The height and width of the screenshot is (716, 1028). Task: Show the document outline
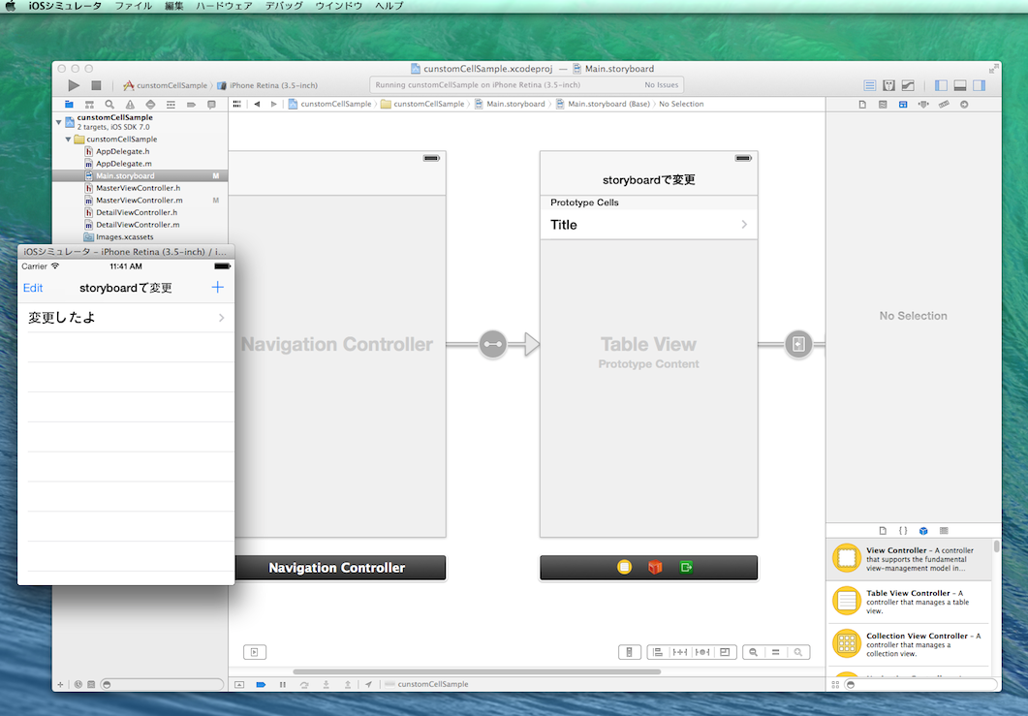point(255,652)
